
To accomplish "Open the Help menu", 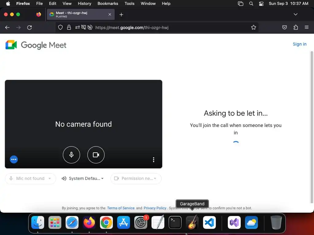I will tap(166, 4).
